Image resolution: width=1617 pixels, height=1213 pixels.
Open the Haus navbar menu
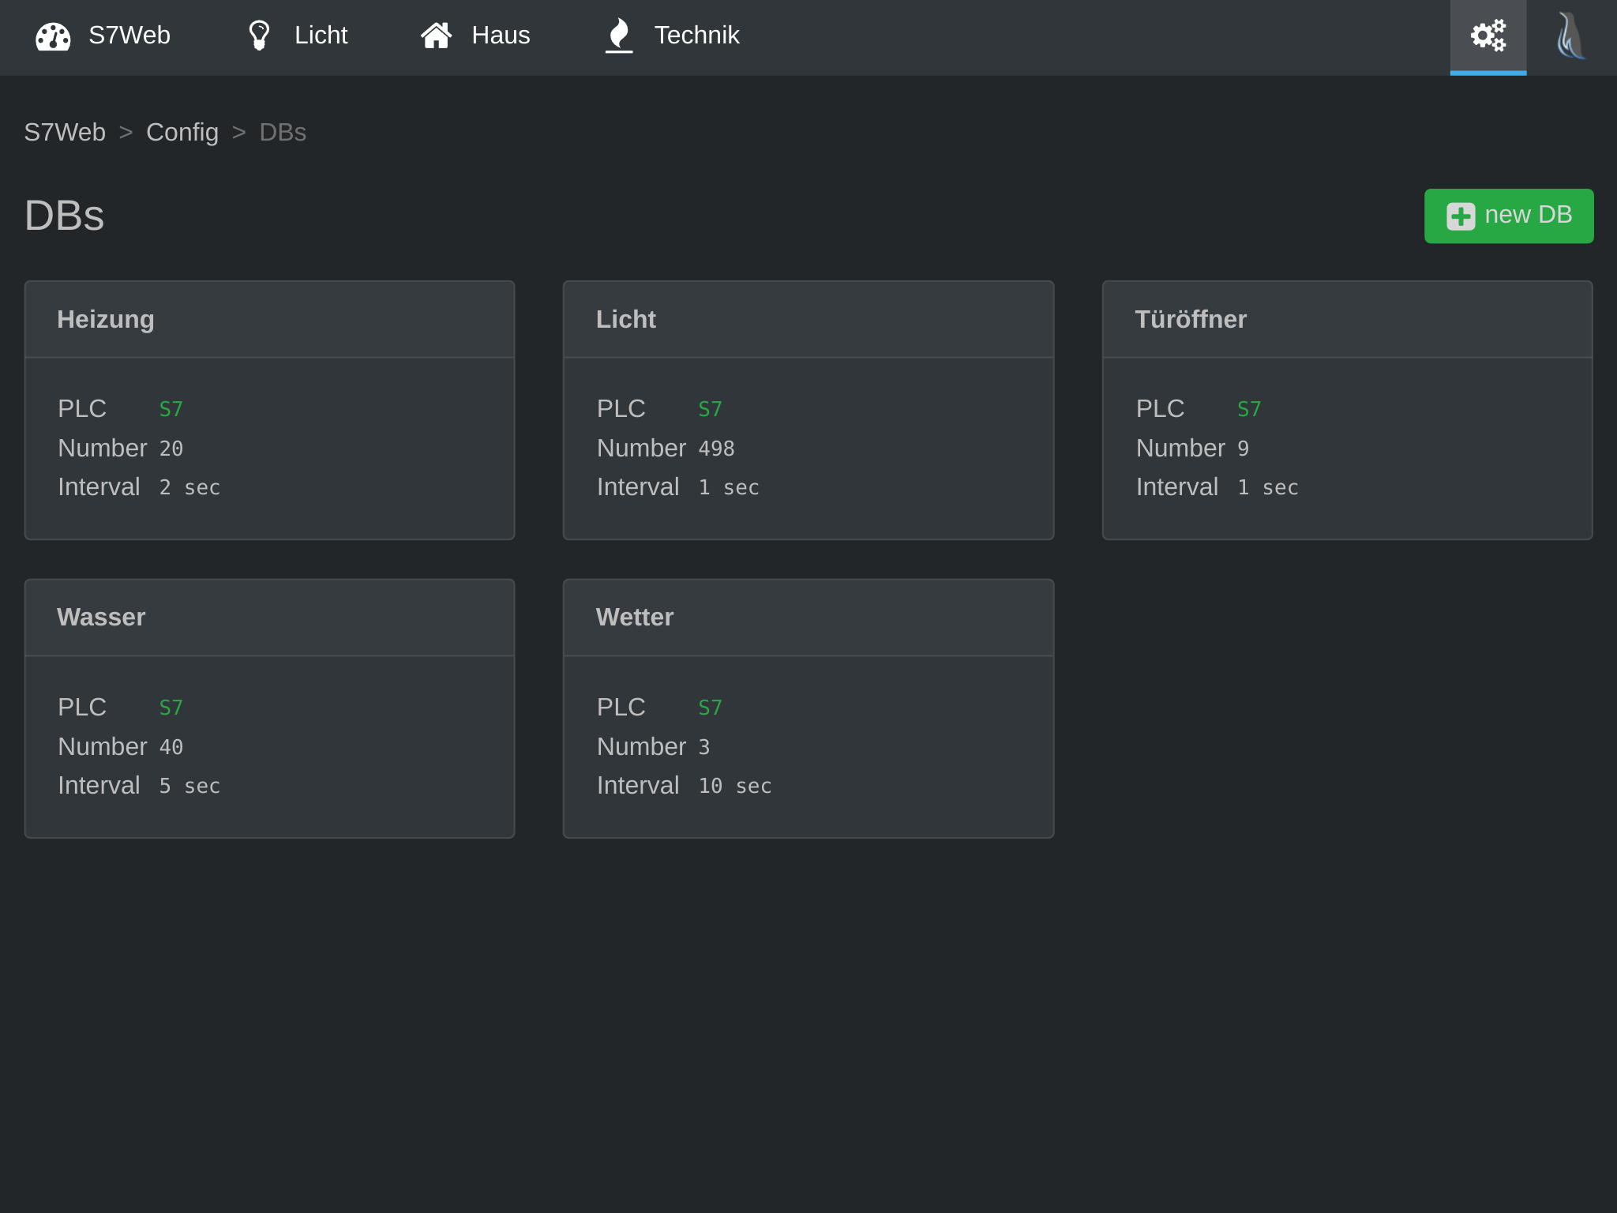click(475, 36)
